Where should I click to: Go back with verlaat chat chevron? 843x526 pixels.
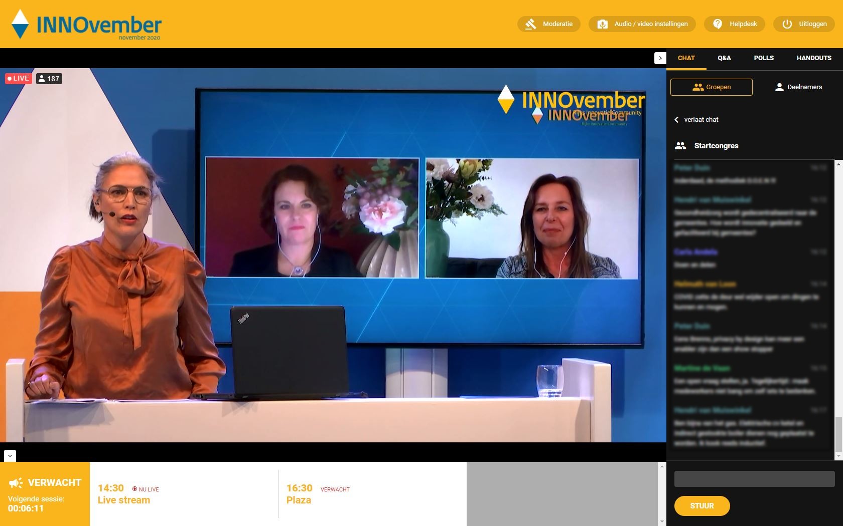676,120
